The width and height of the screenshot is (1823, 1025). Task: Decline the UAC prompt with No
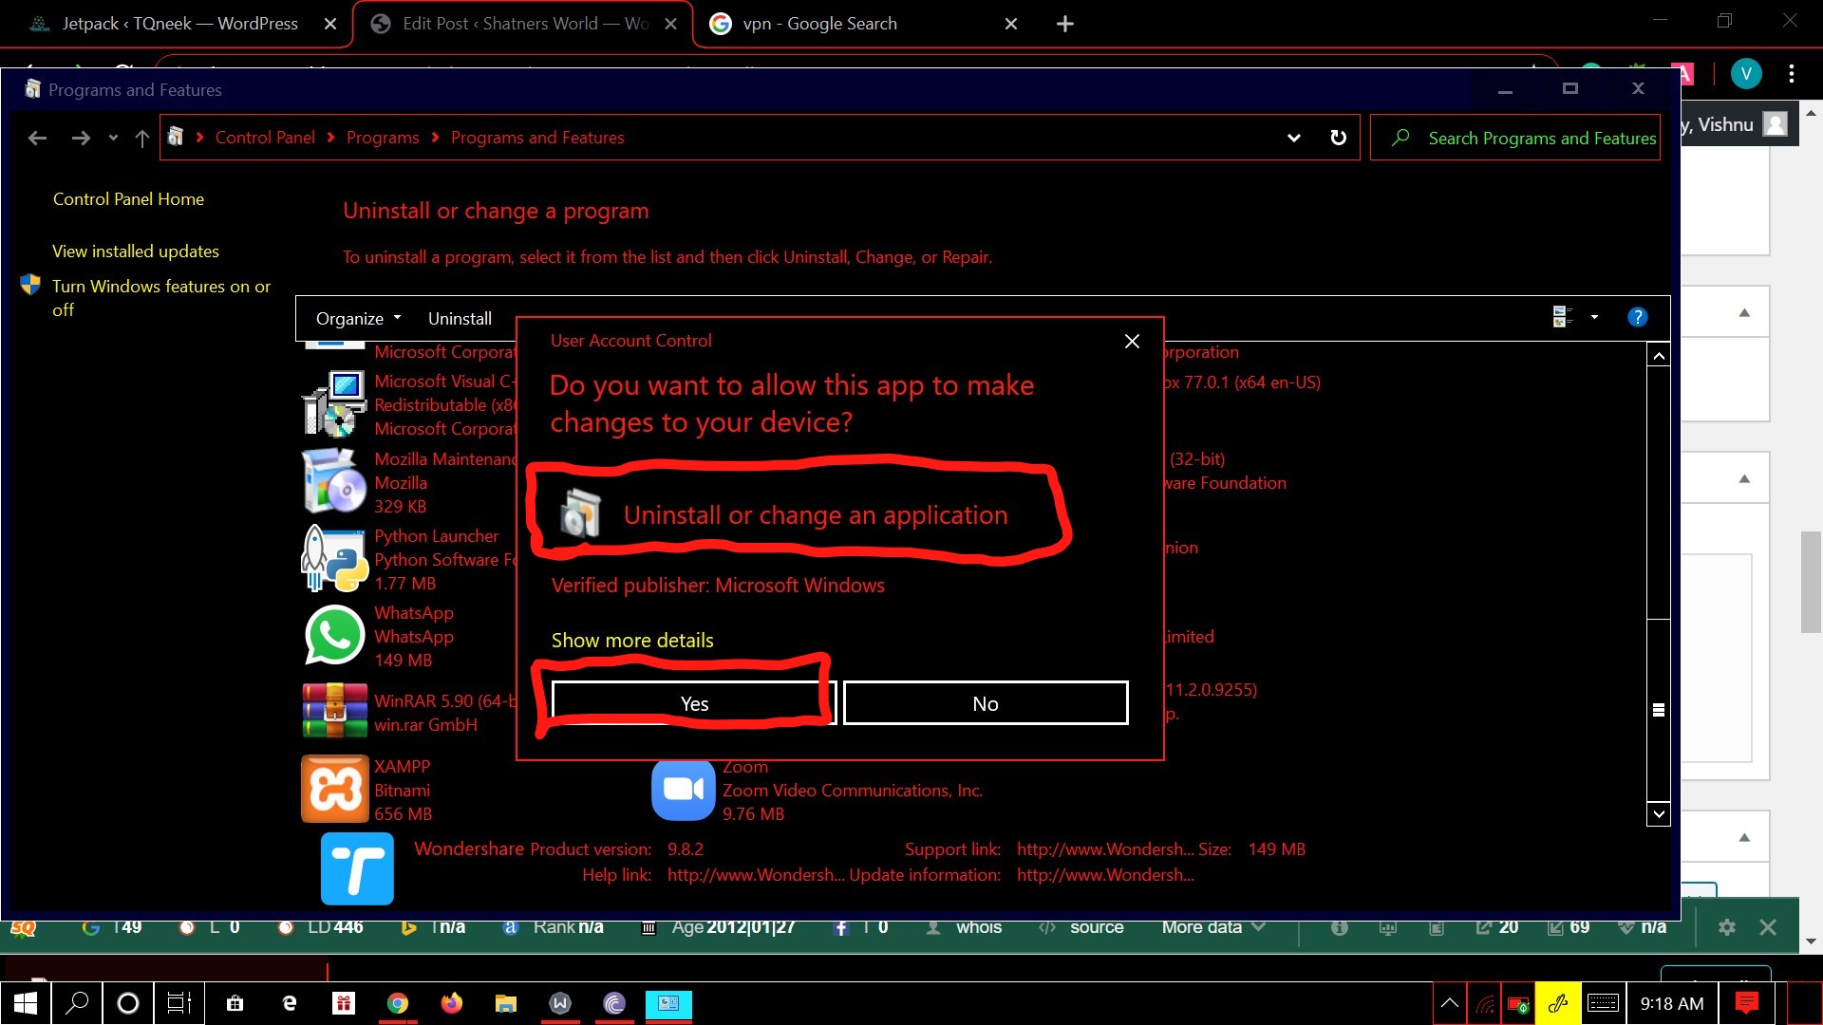986,703
